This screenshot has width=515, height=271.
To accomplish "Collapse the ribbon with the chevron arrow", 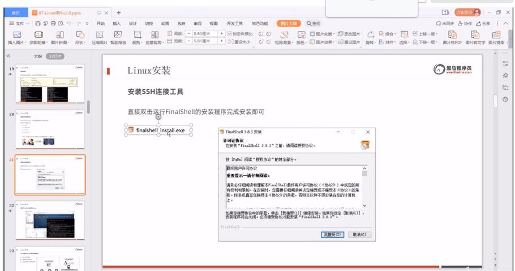I will coord(506,23).
